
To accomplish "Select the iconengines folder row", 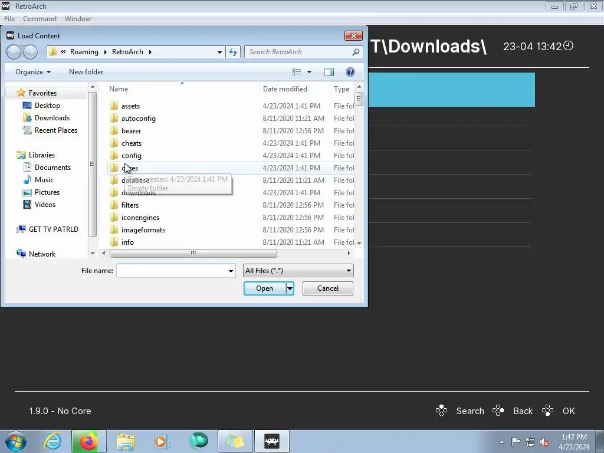I will [231, 218].
